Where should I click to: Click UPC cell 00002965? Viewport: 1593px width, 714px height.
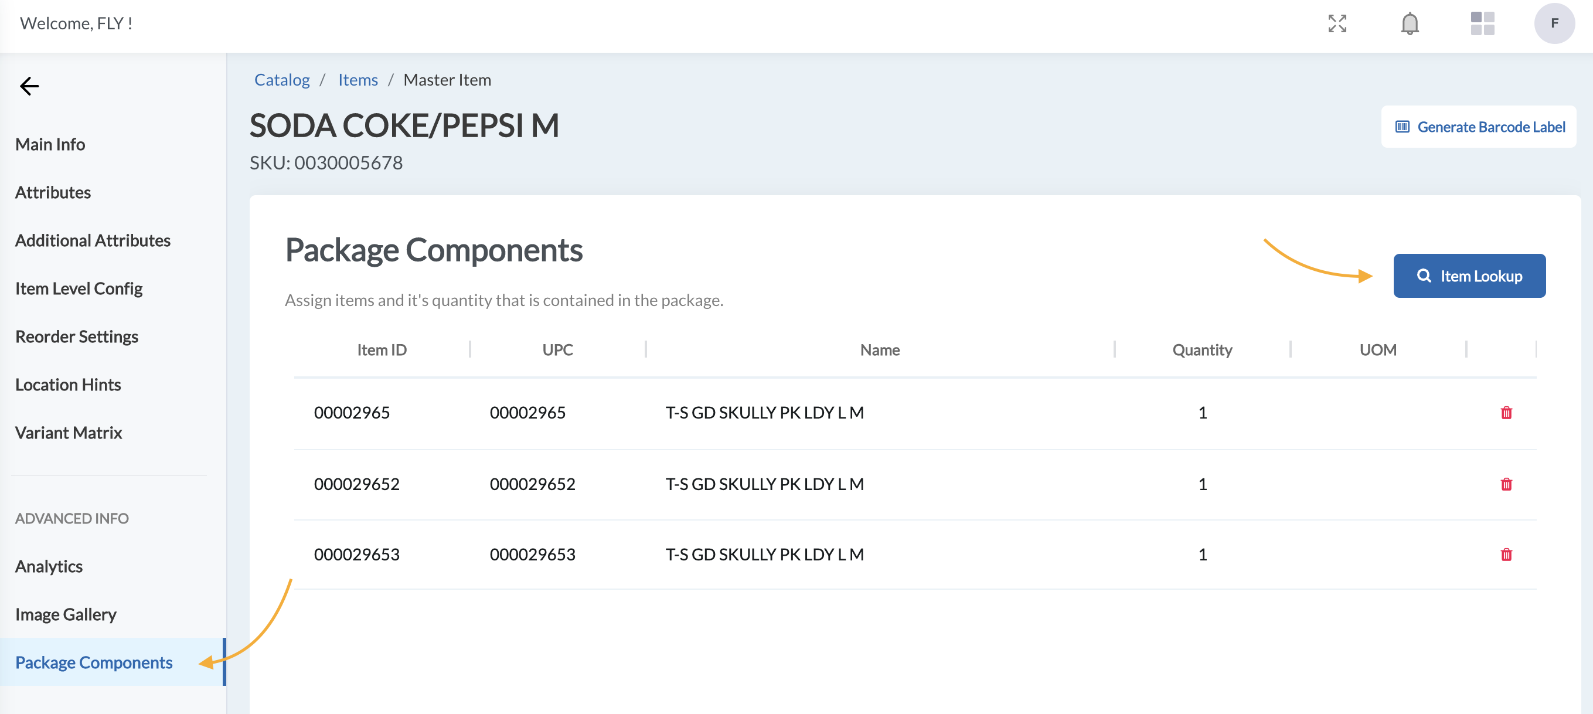527,413
